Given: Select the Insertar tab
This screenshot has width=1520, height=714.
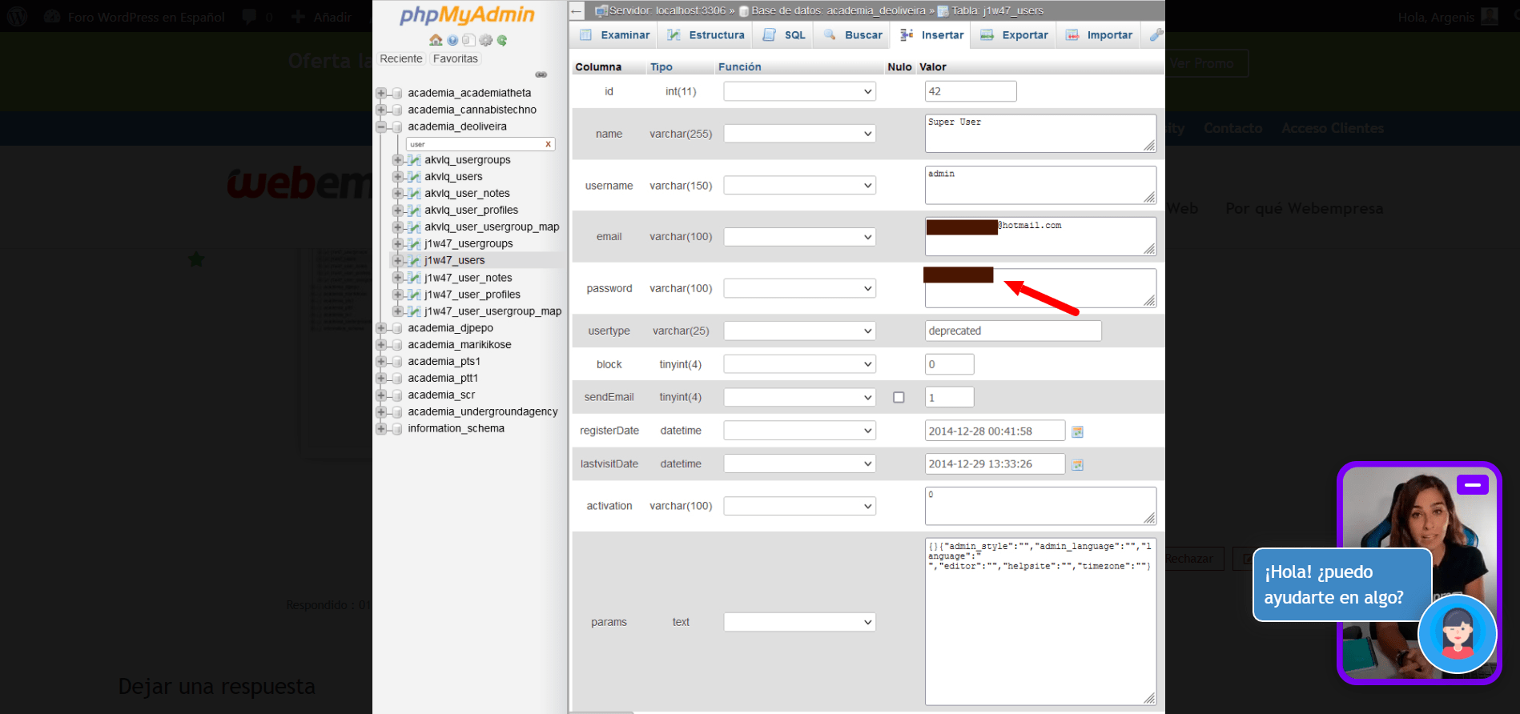Looking at the screenshot, I should (x=931, y=35).
